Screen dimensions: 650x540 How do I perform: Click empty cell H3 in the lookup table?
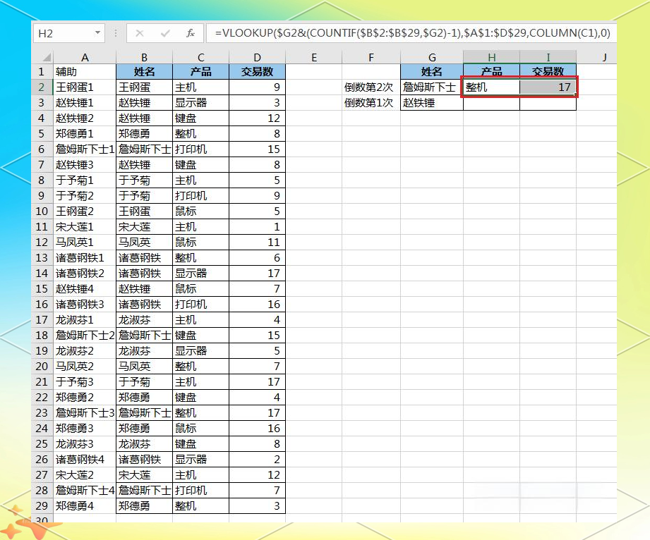click(492, 103)
